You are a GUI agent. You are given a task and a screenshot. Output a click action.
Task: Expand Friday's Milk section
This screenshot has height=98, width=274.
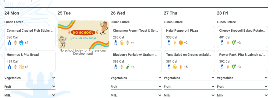click(242, 95)
